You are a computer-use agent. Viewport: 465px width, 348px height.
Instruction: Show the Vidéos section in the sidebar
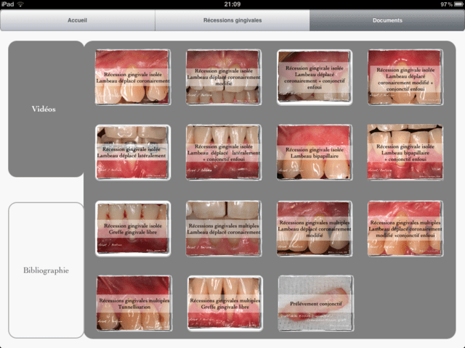pyautogui.click(x=45, y=109)
